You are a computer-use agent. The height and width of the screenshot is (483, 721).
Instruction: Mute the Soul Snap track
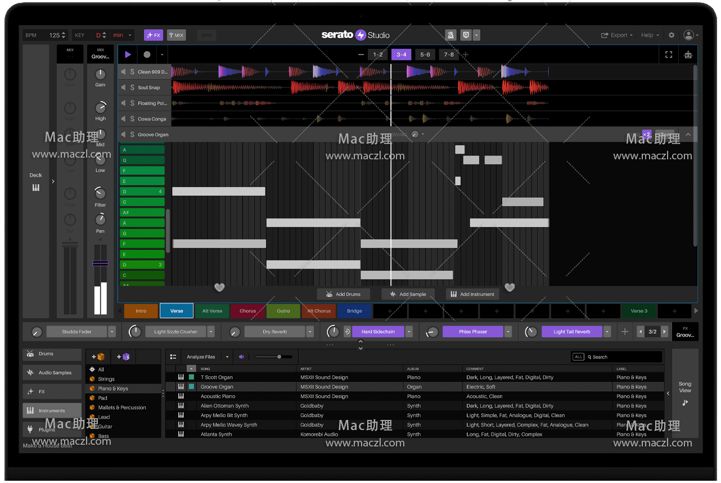coord(124,87)
